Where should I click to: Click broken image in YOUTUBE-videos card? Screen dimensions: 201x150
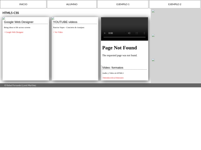[53, 19]
